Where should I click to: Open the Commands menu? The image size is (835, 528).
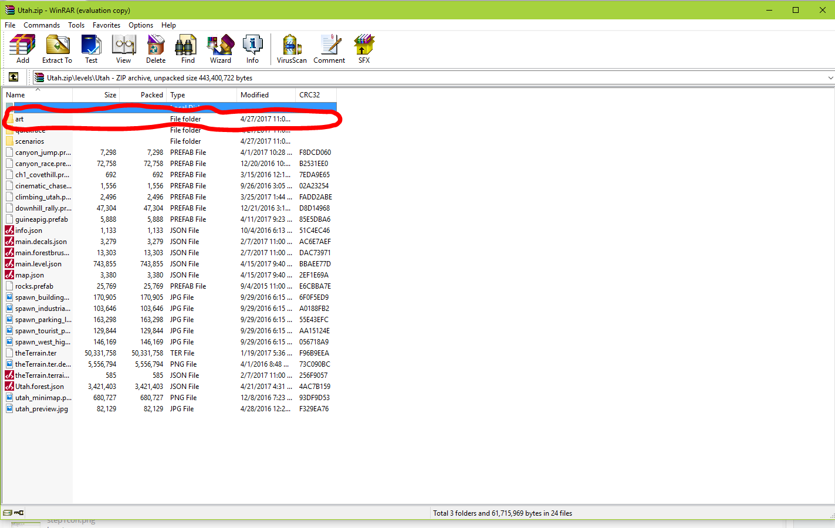click(42, 25)
